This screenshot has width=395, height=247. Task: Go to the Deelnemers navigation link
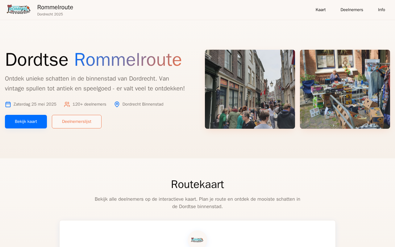[351, 10]
